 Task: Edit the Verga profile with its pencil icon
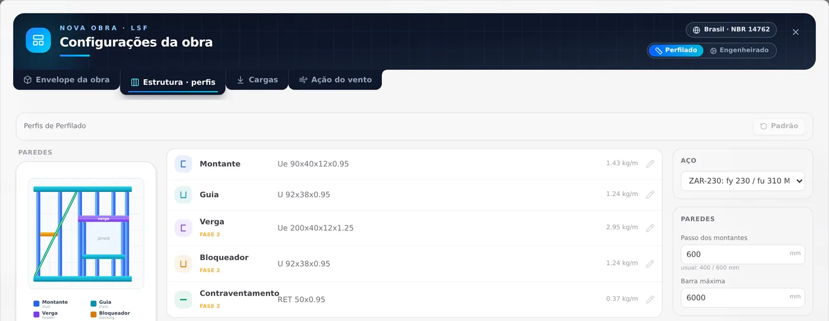tap(650, 228)
